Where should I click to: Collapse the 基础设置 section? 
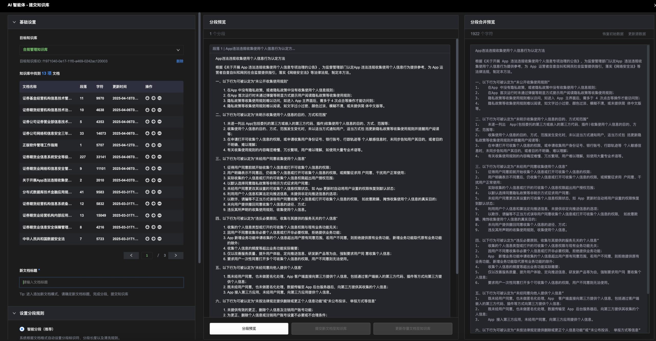14,22
